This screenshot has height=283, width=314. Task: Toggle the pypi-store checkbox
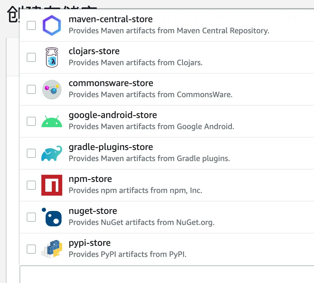point(31,249)
